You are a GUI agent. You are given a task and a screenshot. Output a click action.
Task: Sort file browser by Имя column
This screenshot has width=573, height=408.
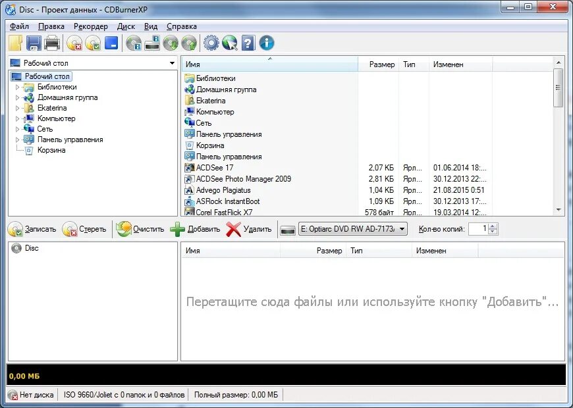pyautogui.click(x=269, y=64)
